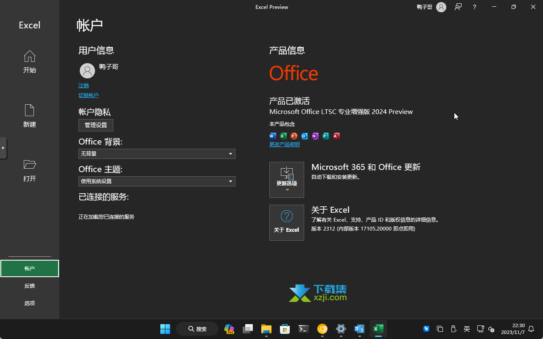Click the Excel product icon

tap(283, 136)
